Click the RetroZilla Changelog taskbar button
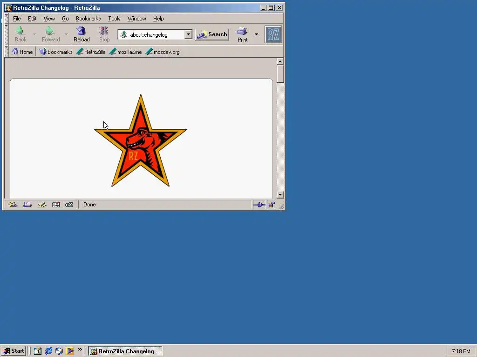 coord(125,351)
